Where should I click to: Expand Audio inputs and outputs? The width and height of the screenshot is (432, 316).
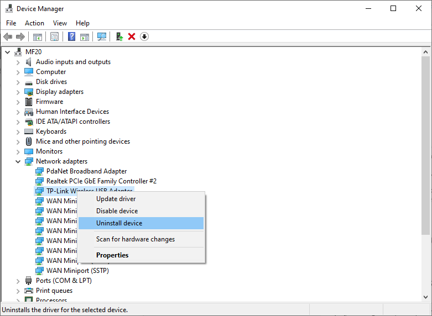(x=18, y=62)
